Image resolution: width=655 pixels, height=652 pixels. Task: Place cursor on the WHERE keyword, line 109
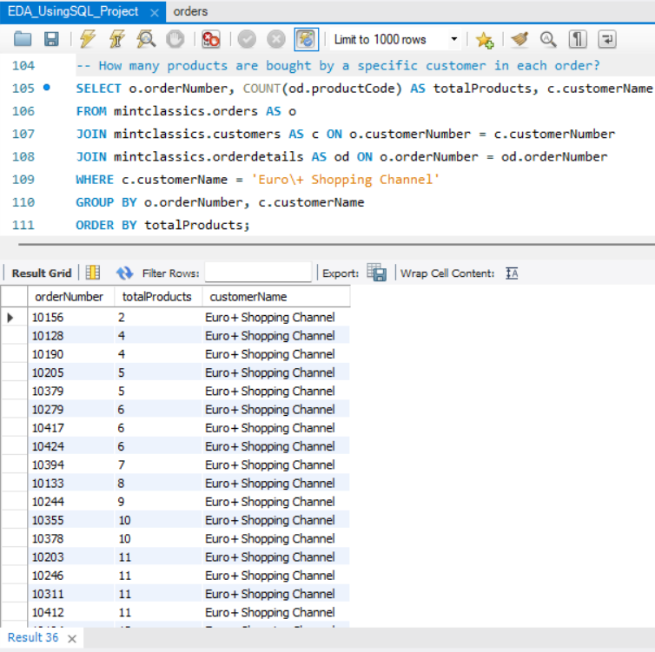click(95, 180)
